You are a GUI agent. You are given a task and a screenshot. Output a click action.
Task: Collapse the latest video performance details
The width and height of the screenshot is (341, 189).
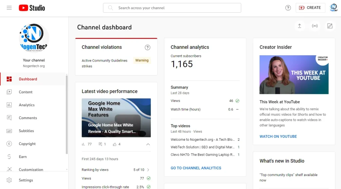pyautogui.click(x=148, y=144)
